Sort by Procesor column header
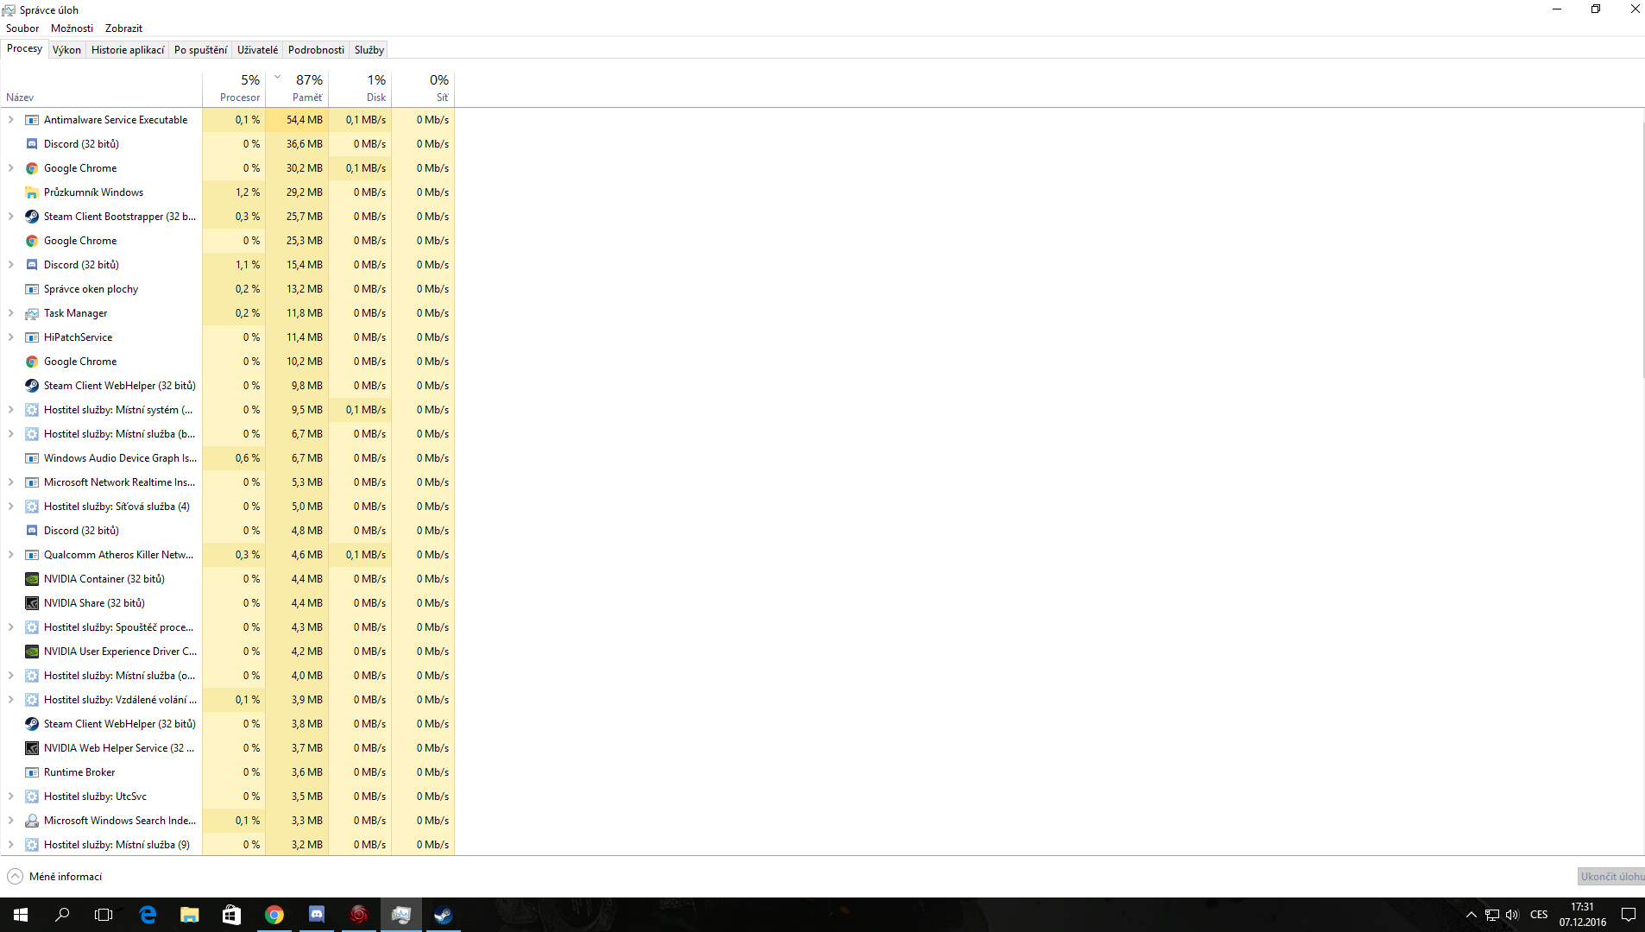 234,88
